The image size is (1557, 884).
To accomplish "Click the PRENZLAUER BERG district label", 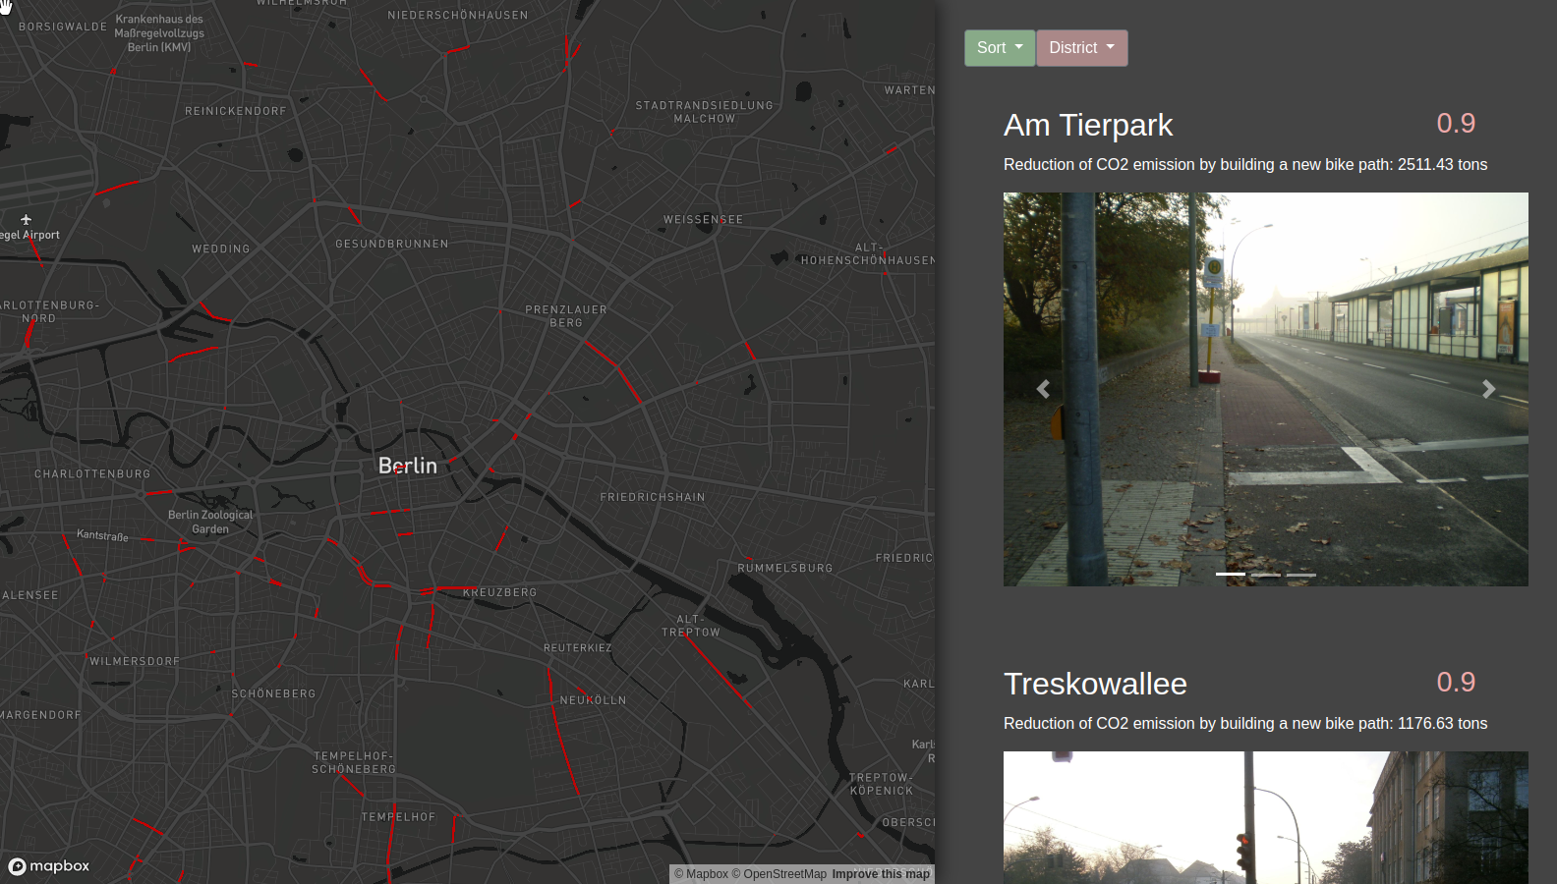I will tap(566, 316).
